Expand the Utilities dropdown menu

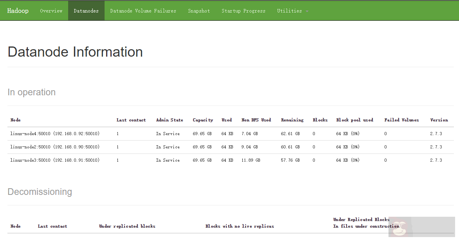click(289, 11)
